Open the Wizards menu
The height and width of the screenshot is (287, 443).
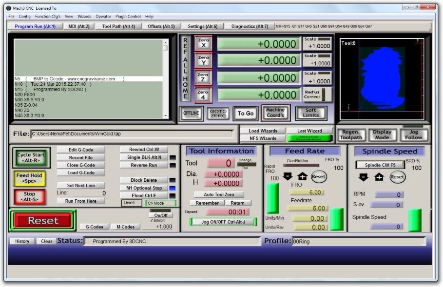tap(84, 17)
